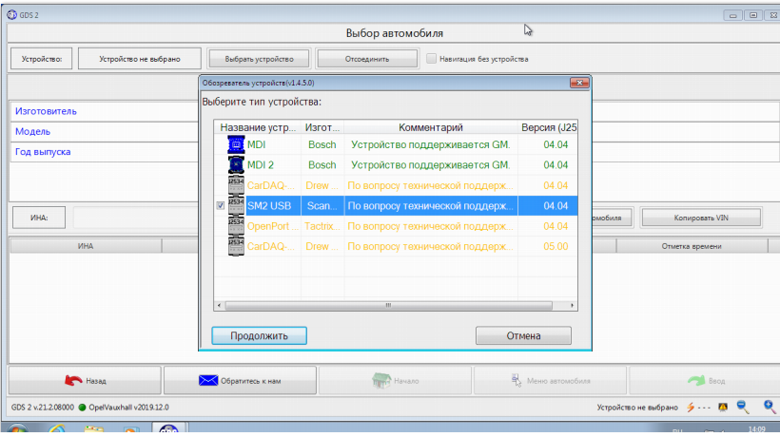Click the MDI device icon
Screen dimensions: 780x437
click(236, 144)
